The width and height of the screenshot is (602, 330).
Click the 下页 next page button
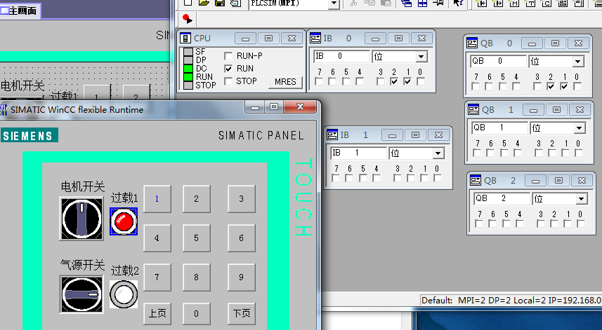coord(241,314)
